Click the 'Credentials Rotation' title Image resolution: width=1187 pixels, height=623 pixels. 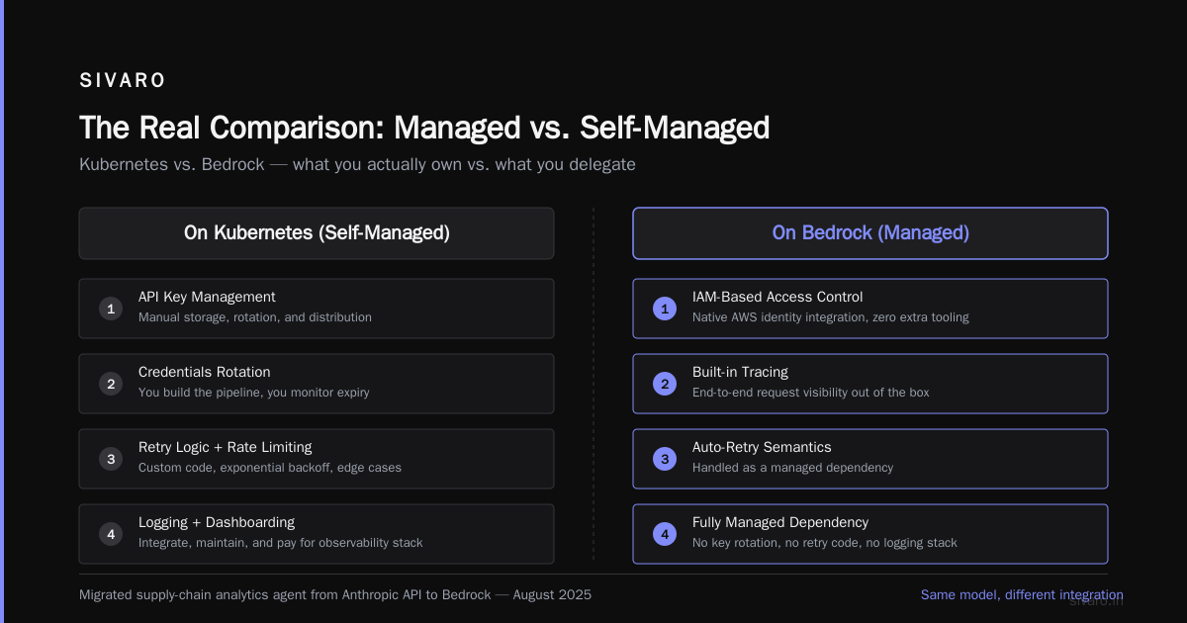pos(205,372)
